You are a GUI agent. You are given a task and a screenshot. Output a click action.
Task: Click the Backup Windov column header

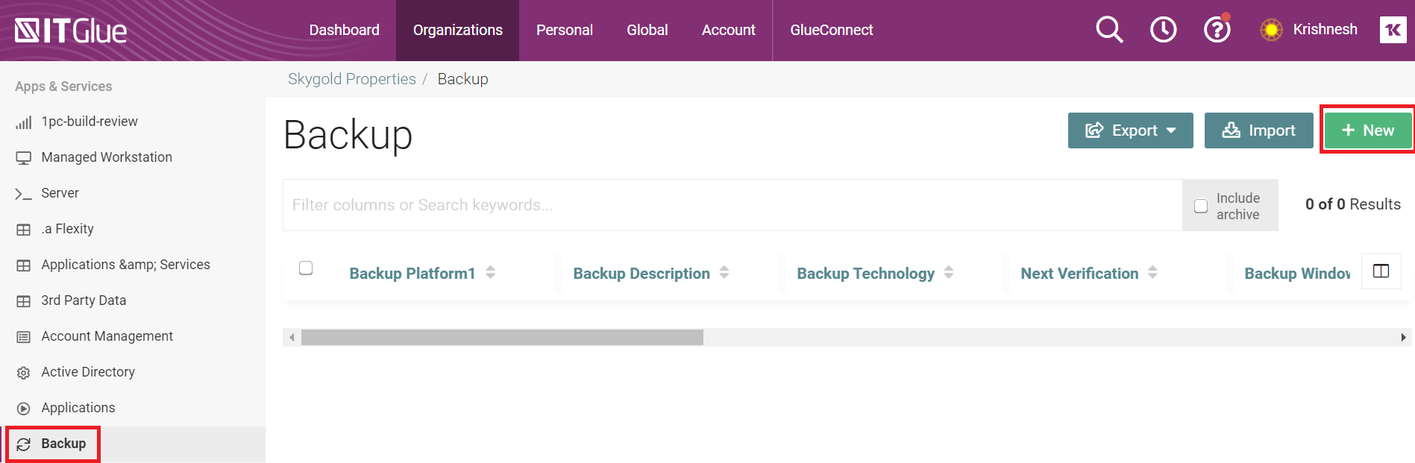tap(1296, 274)
